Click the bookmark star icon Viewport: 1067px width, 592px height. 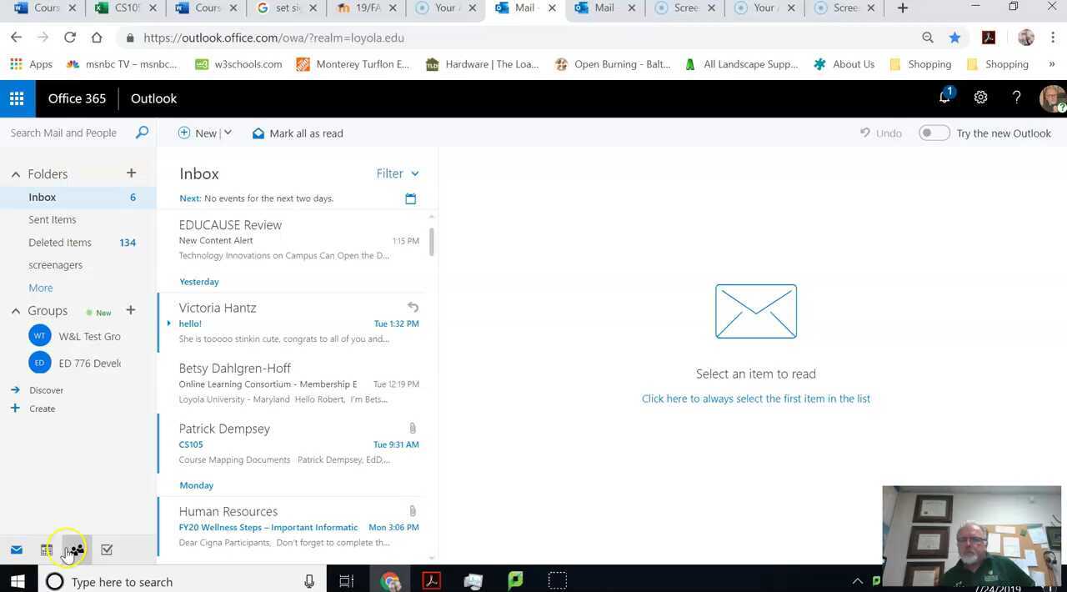[x=954, y=38]
